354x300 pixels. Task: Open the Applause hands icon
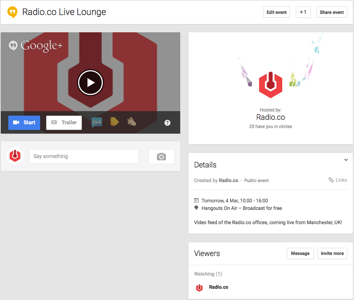(132, 122)
